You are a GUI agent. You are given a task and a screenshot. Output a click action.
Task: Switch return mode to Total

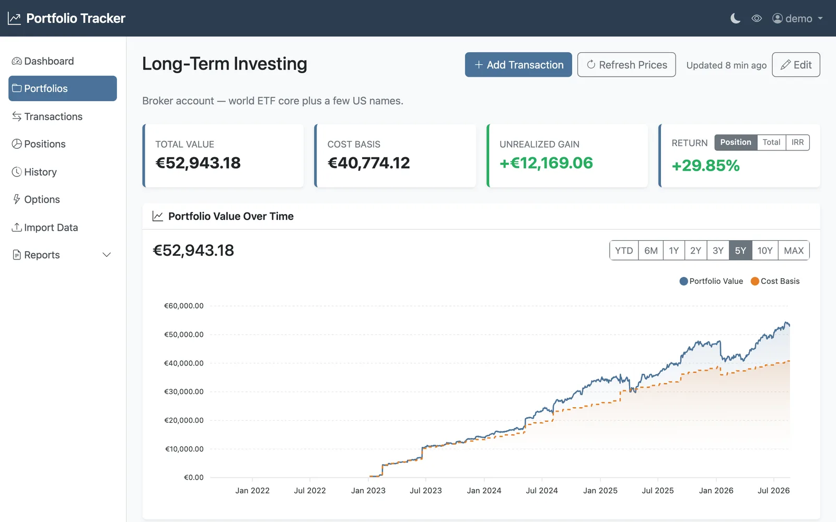pos(771,143)
